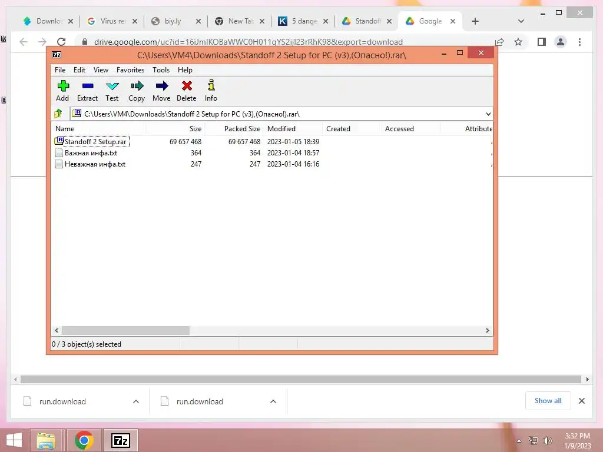Extract files using the Extract icon
The image size is (603, 452).
(x=88, y=86)
